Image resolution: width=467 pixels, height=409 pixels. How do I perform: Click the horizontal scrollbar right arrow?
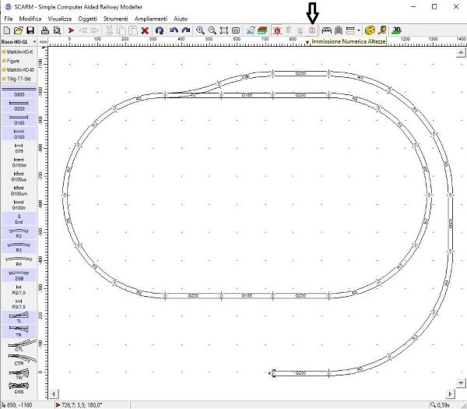[x=450, y=394]
